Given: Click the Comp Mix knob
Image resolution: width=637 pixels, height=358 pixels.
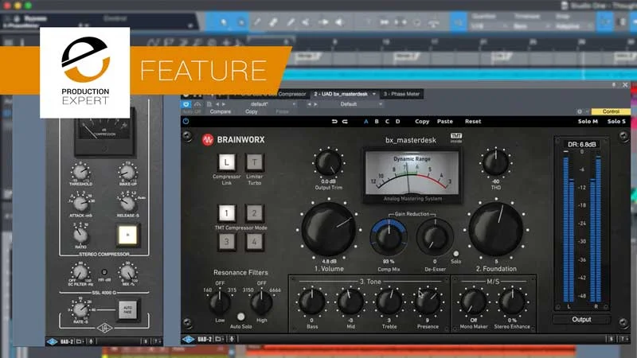Looking at the screenshot, I should (389, 237).
